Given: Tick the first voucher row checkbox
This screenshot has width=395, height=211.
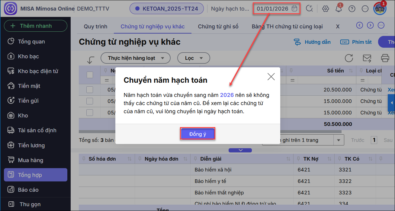Looking at the screenshot, I should click(x=90, y=90).
